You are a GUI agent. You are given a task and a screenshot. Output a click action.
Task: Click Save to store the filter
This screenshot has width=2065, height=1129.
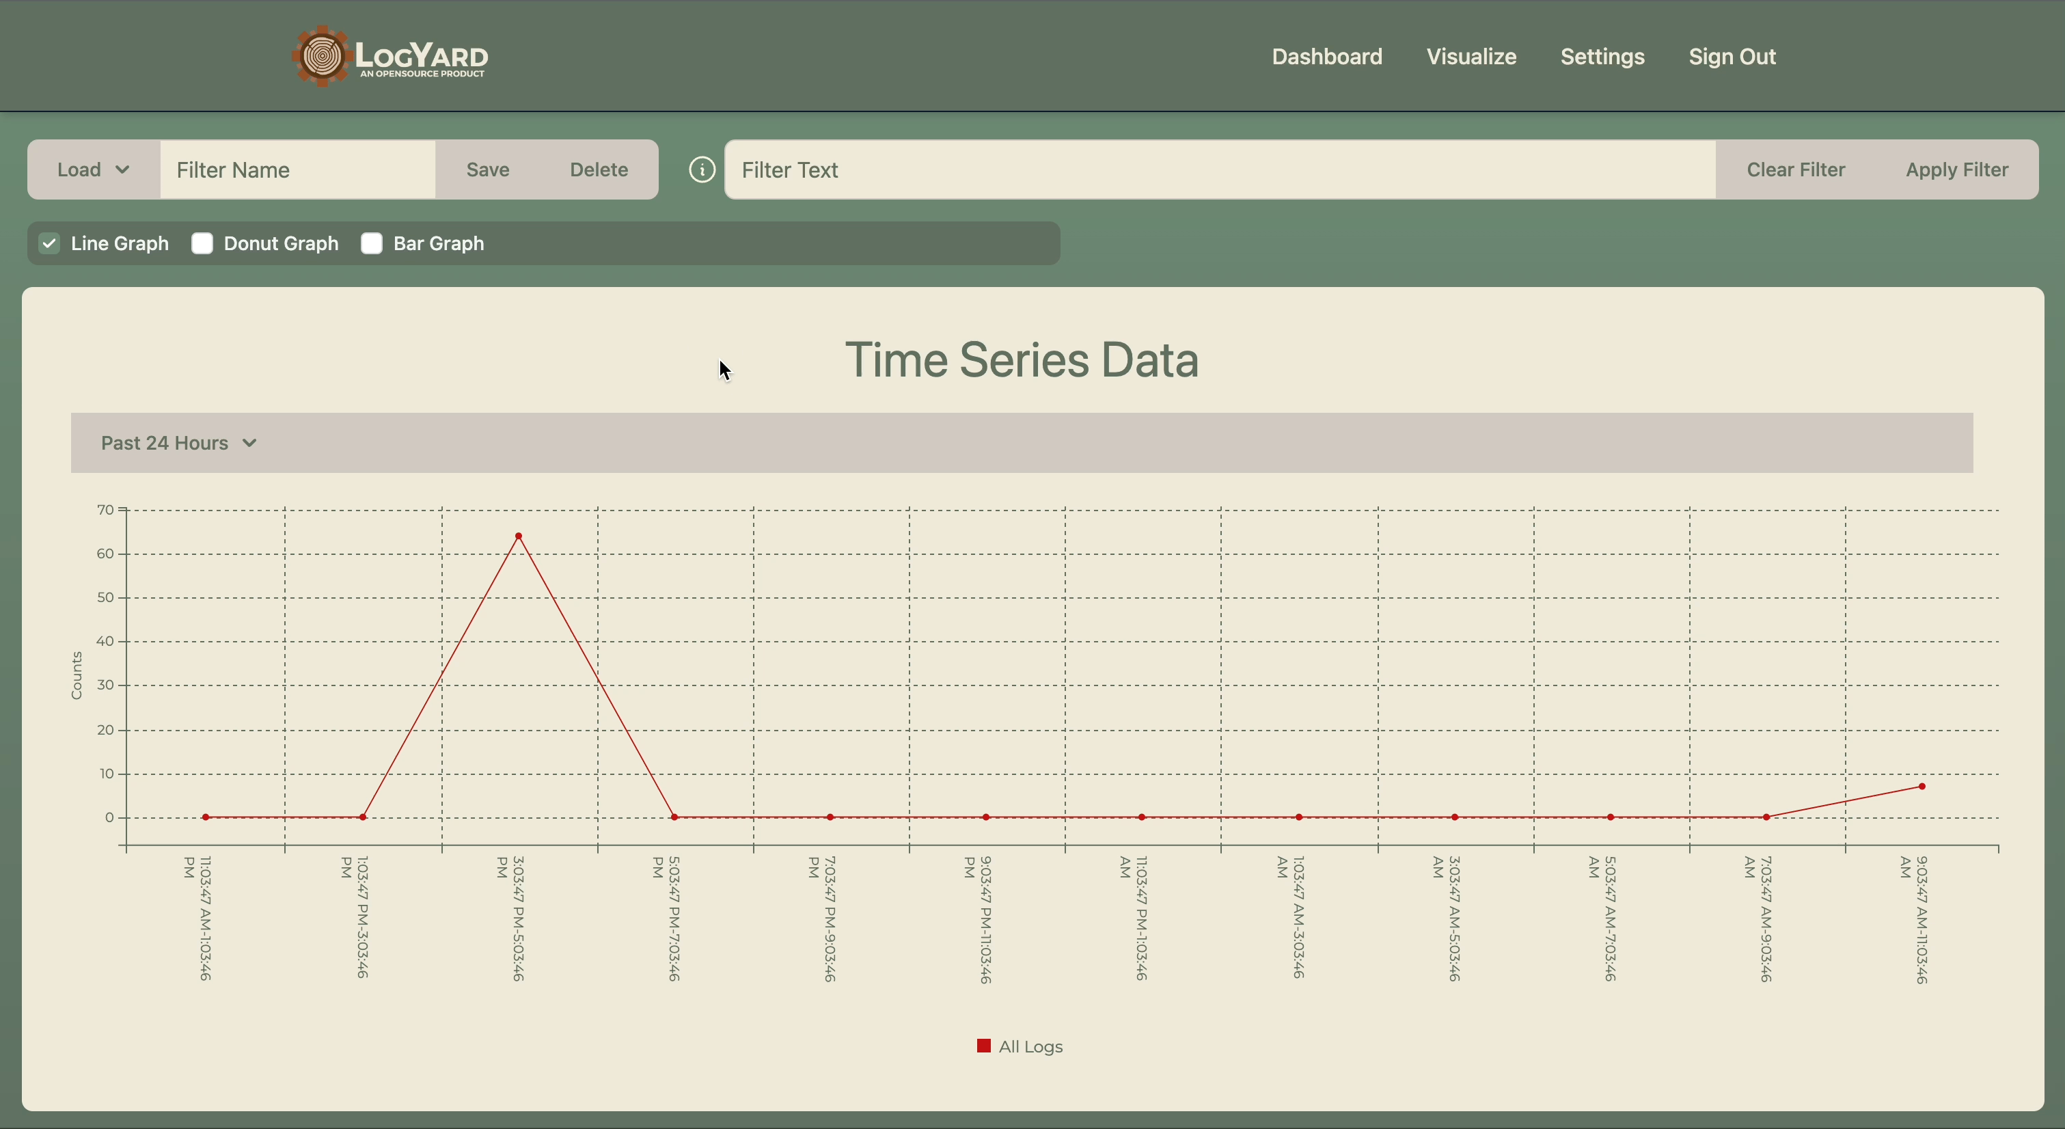click(487, 170)
